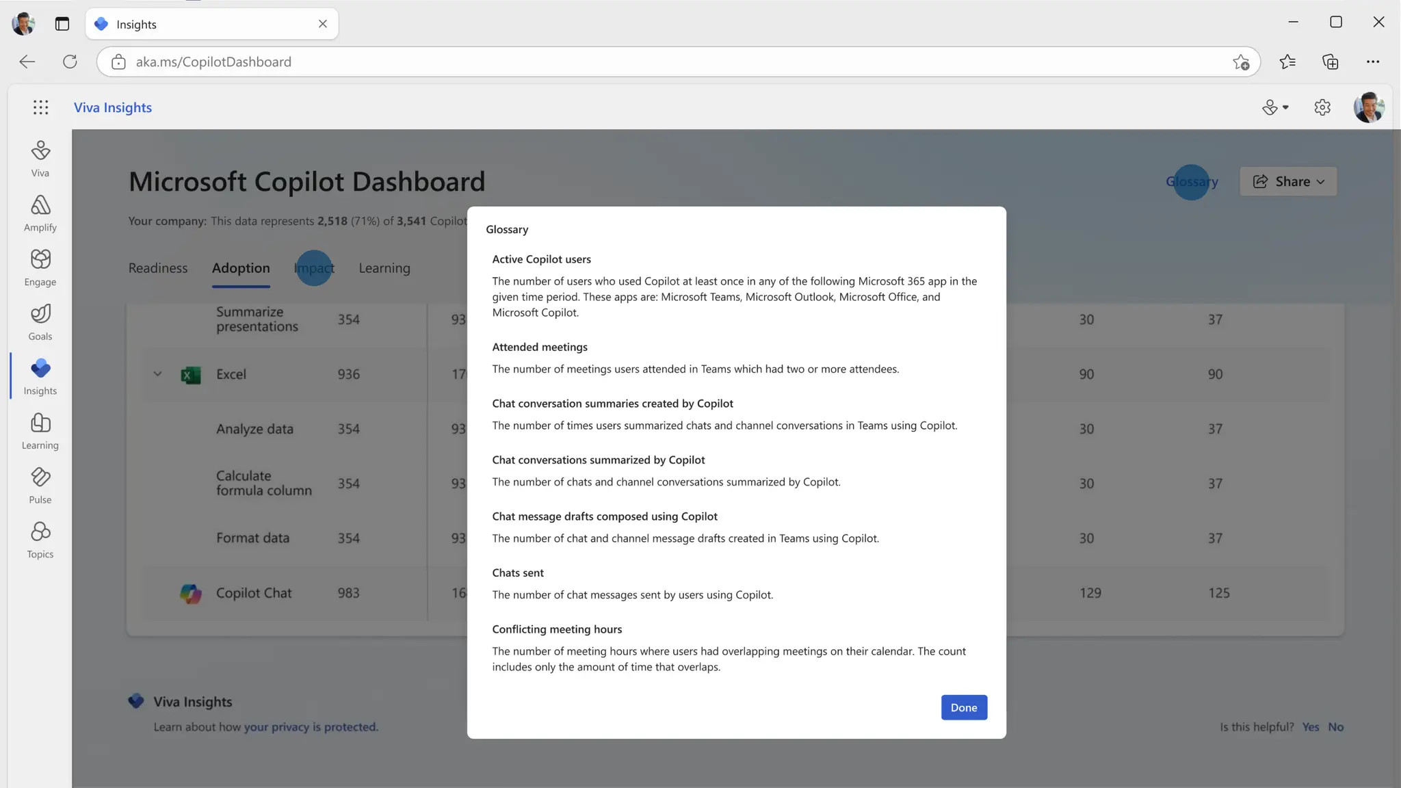The height and width of the screenshot is (788, 1401).
Task: Open Engage app in sidebar
Action: pos(40,267)
